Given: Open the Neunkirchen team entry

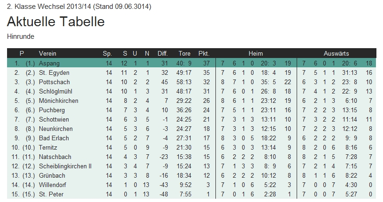Looking at the screenshot, I should pyautogui.click(x=56, y=129).
